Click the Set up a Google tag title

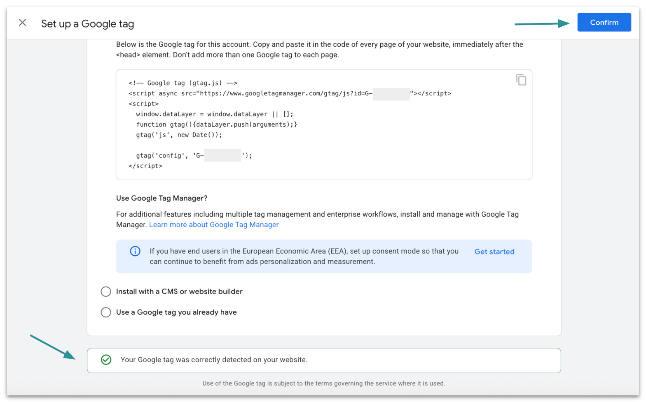pyautogui.click(x=87, y=24)
